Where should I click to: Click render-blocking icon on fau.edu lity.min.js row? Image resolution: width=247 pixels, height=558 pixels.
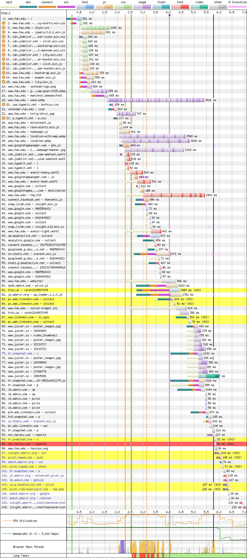pyautogui.click(x=3, y=82)
